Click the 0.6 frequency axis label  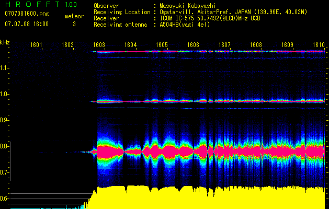click(5, 199)
